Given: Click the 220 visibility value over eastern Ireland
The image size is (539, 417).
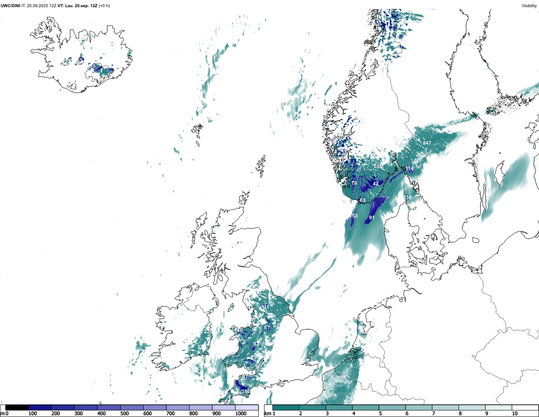Looking at the screenshot, I should click(208, 332).
